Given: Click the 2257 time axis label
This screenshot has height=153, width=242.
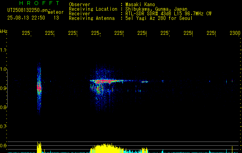Looking at the screenshot, I should 165,33.
